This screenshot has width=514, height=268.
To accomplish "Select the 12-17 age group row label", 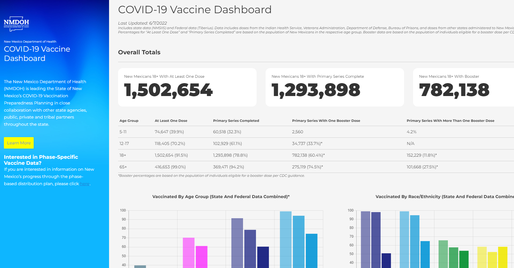I will pyautogui.click(x=124, y=143).
